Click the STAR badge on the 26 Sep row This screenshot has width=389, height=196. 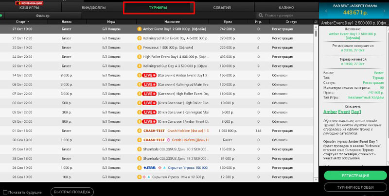point(148,167)
